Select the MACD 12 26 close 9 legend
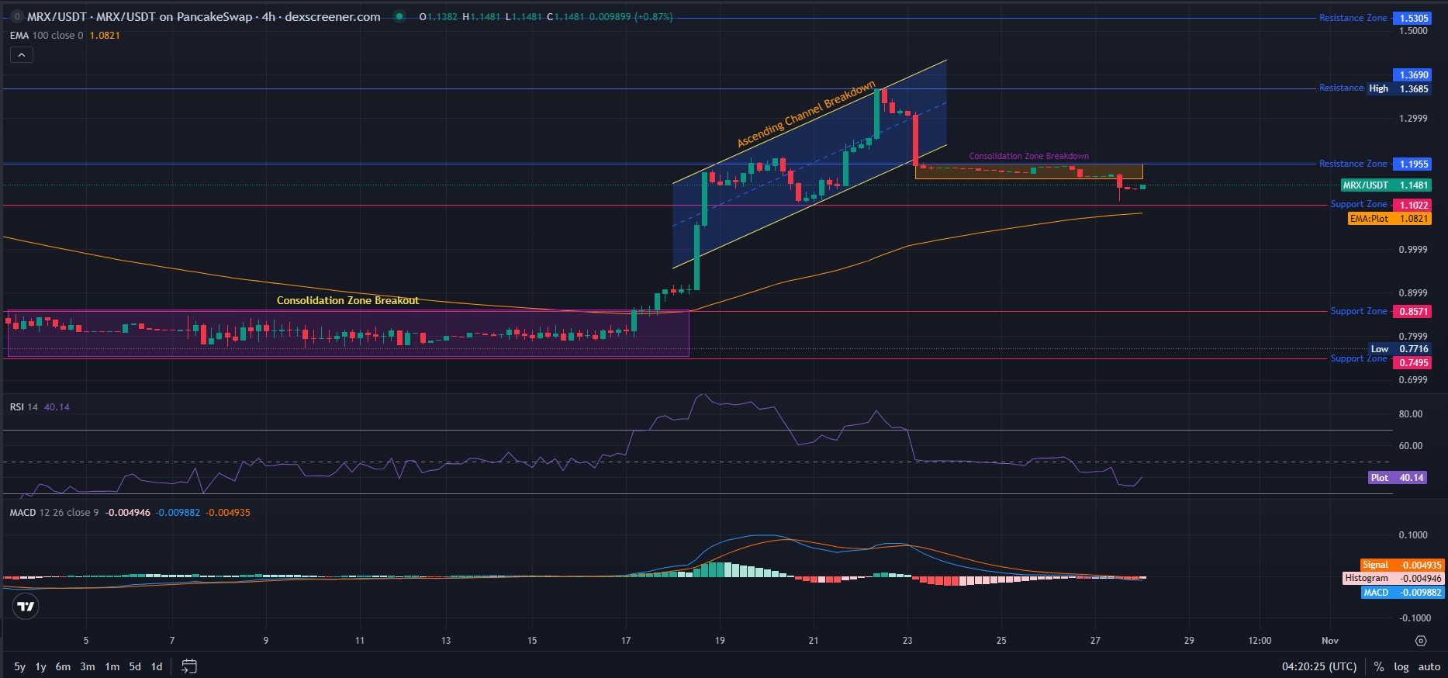This screenshot has width=1448, height=678. pyautogui.click(x=54, y=513)
